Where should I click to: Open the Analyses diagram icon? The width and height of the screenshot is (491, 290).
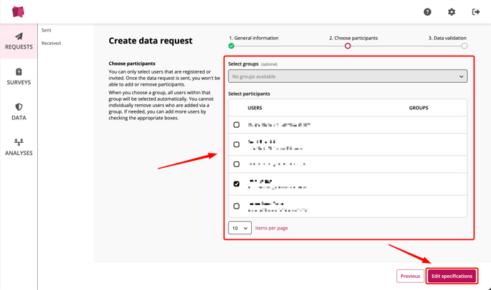coord(19,142)
